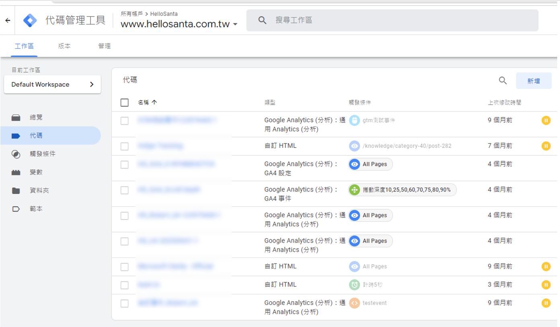The image size is (560, 327).
Task: Click the 7 個月前 modified time
Action: point(500,146)
